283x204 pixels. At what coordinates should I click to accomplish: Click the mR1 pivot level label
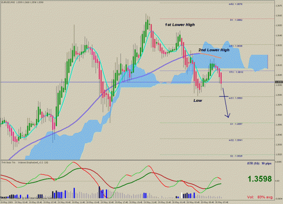[x=235, y=46]
